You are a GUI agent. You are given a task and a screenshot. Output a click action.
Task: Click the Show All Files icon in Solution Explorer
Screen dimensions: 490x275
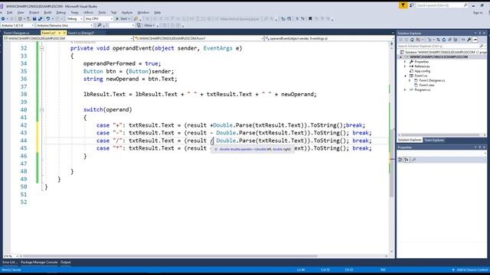pyautogui.click(x=456, y=40)
